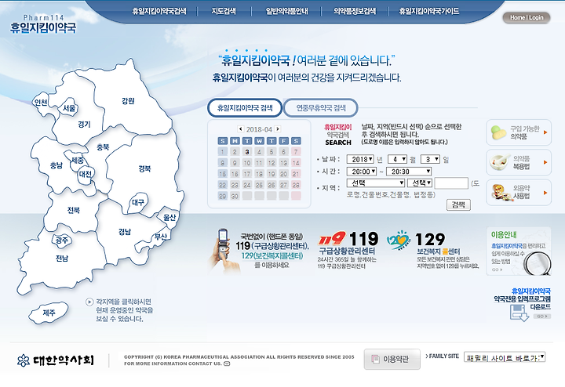Open 휴일지킴이약국검색 menu item

pyautogui.click(x=159, y=11)
